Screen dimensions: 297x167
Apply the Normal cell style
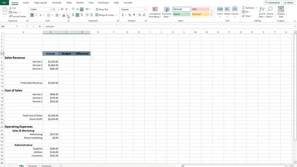pos(181,9)
